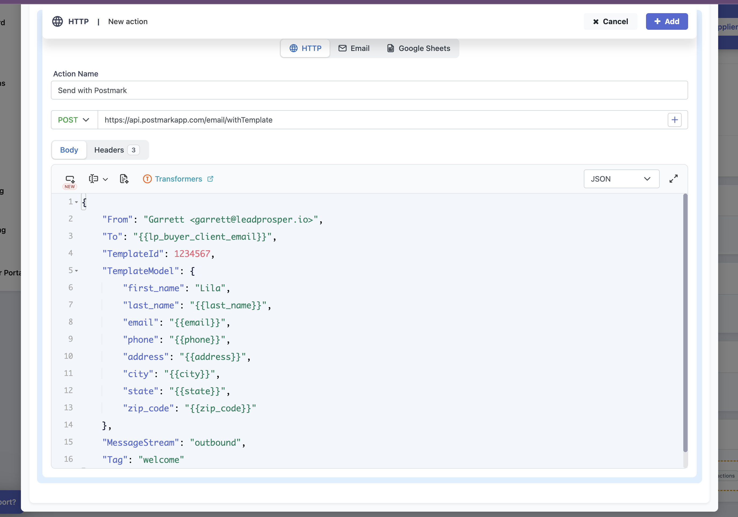738x517 pixels.
Task: Expand the editor to fullscreen
Action: pos(673,179)
